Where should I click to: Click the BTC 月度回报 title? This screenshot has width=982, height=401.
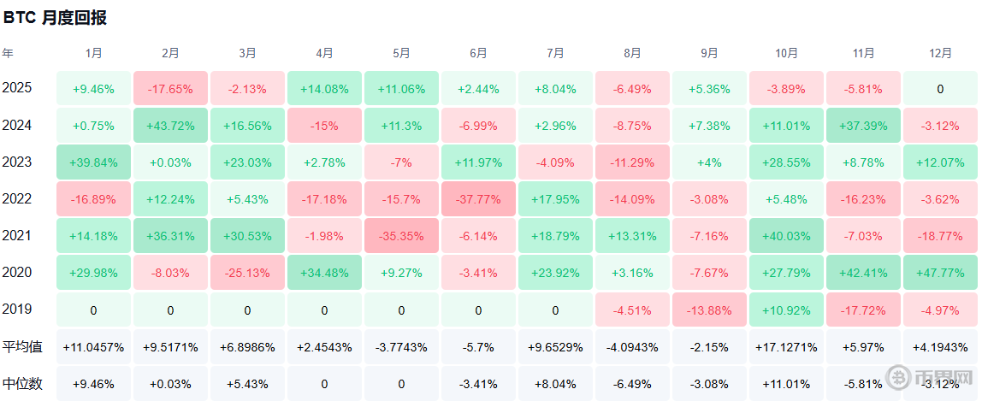(x=55, y=18)
